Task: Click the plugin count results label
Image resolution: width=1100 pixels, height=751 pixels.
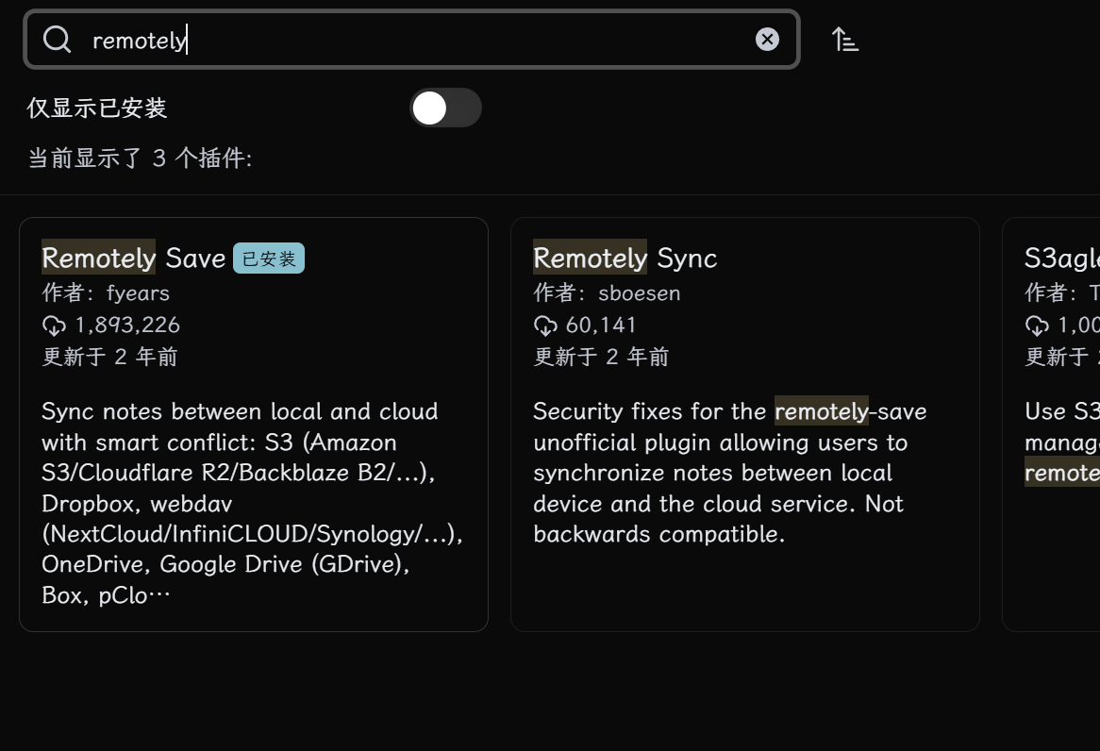Action: [140, 158]
